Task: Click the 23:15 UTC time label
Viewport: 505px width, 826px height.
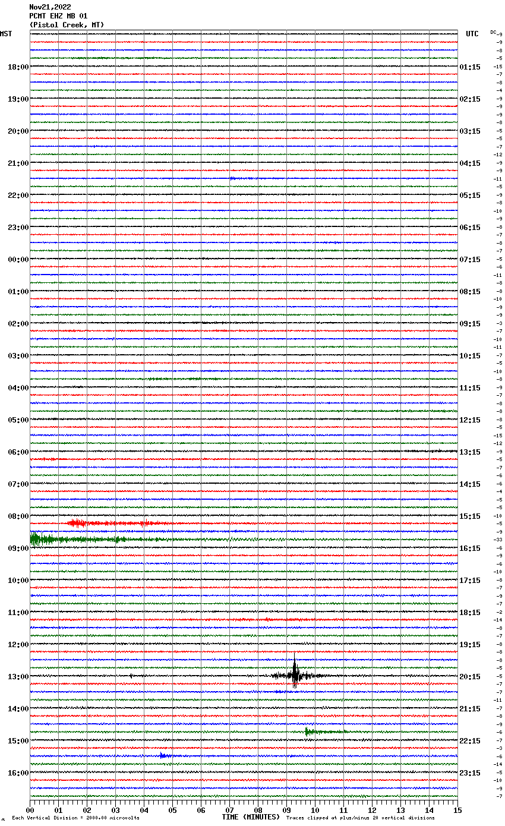Action: click(469, 773)
